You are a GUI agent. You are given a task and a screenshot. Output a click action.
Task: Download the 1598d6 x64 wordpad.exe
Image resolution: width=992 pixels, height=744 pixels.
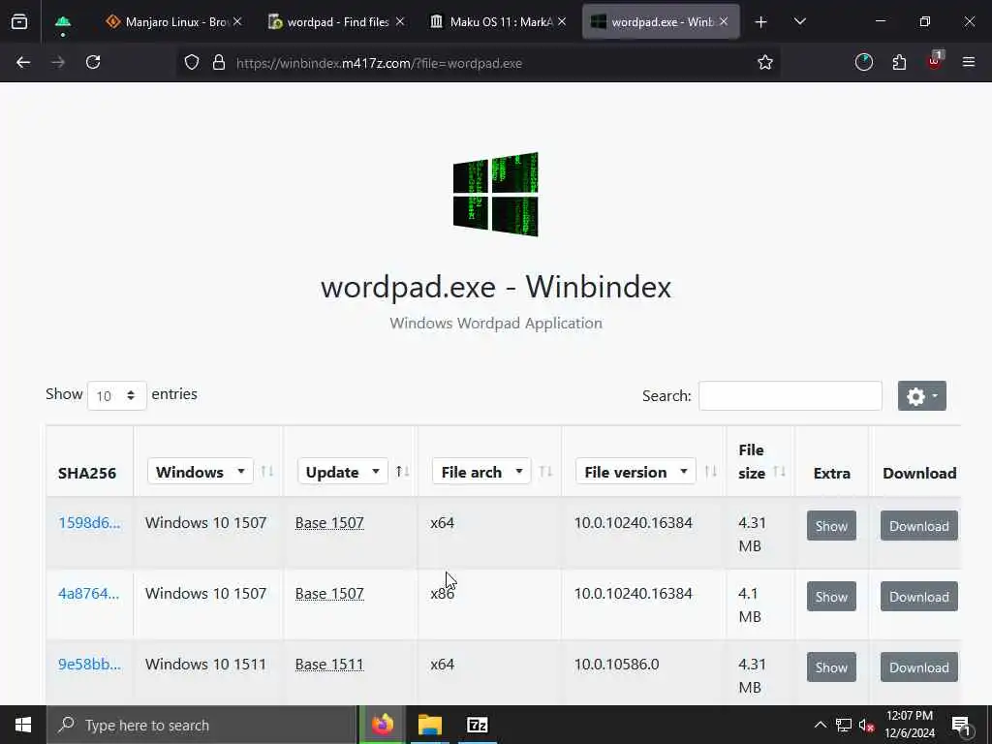(x=919, y=526)
